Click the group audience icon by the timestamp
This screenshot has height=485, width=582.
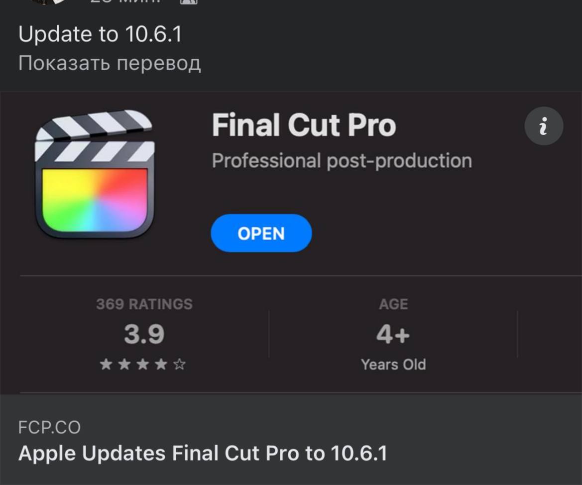tap(189, 1)
